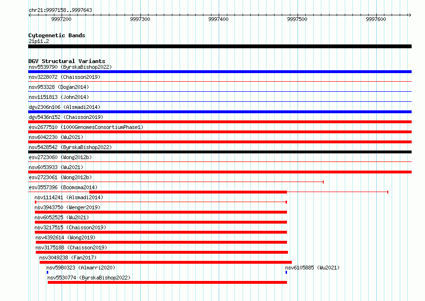Click the blue bar under nsv5539790

(220, 72)
